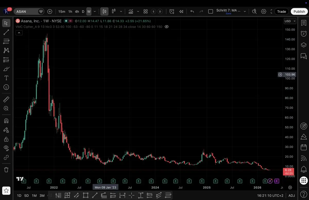Delete drawings with the trash icon
309x200 pixels.
6,170
